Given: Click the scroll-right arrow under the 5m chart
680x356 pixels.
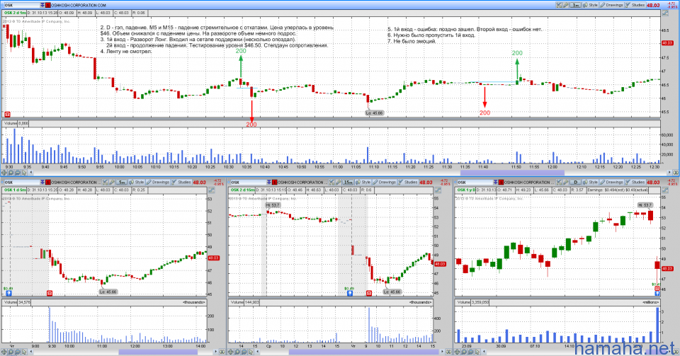Looking at the screenshot, I should tap(215, 352).
